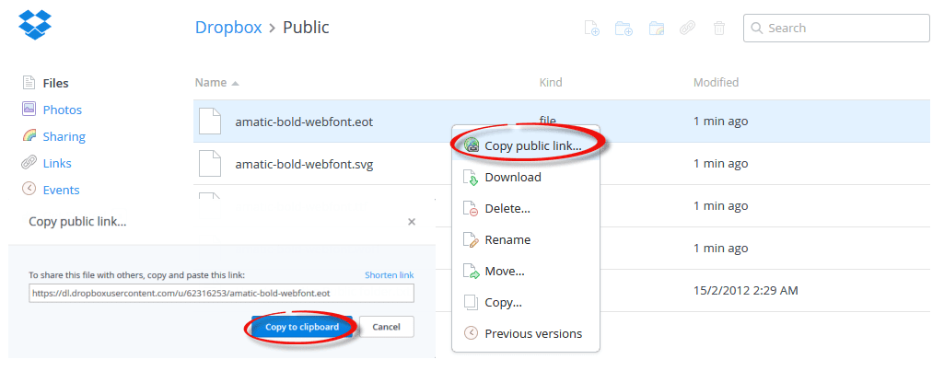Click the Delete menu icon
The image size is (944, 371).
(x=471, y=209)
